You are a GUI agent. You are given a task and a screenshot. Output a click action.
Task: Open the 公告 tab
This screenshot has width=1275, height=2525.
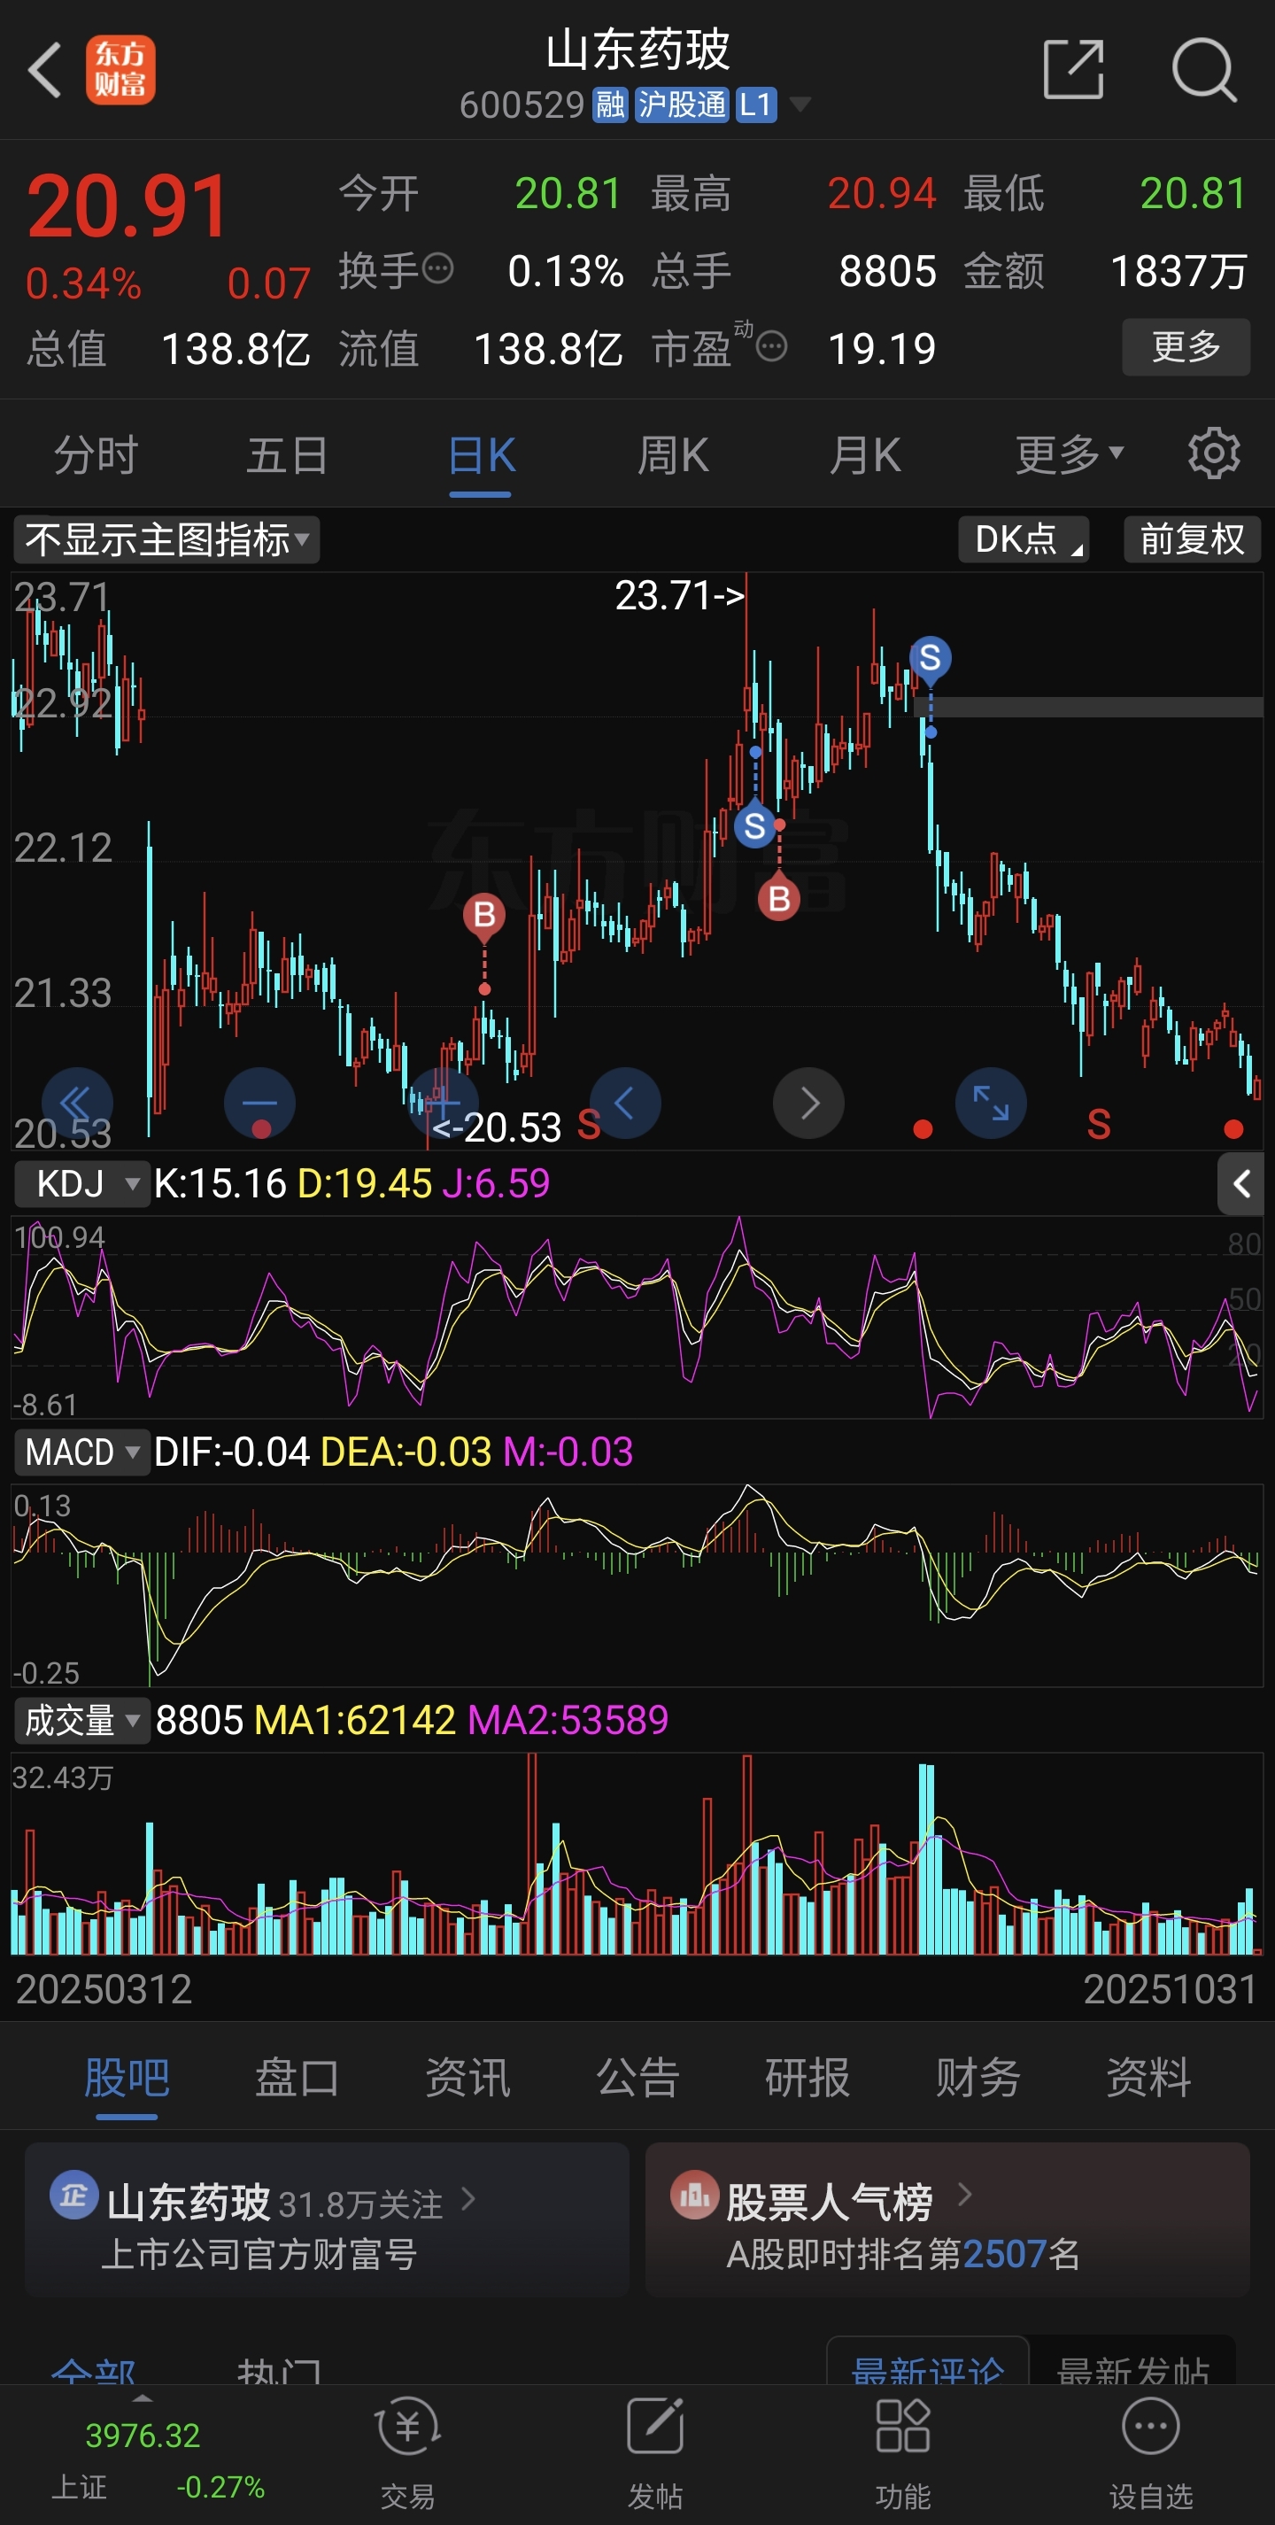(x=638, y=2077)
